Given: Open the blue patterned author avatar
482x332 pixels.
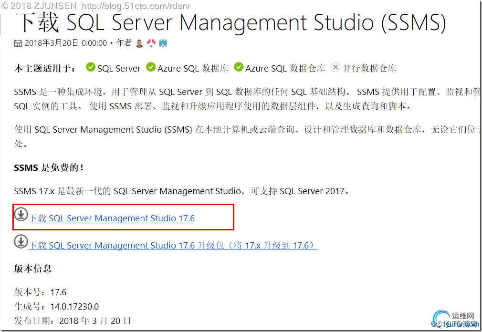Looking at the screenshot, I should [x=163, y=43].
